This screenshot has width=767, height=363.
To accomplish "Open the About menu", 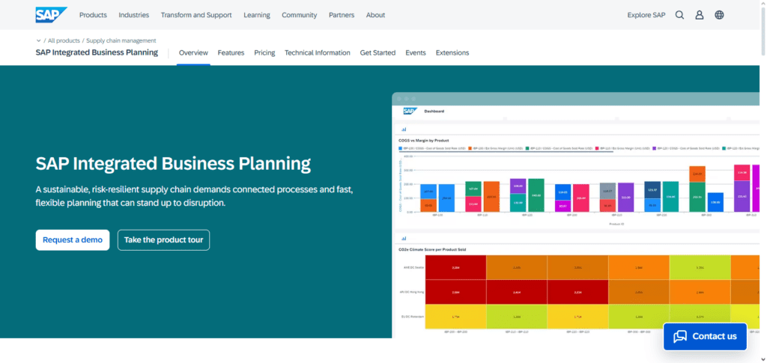I will (x=375, y=15).
